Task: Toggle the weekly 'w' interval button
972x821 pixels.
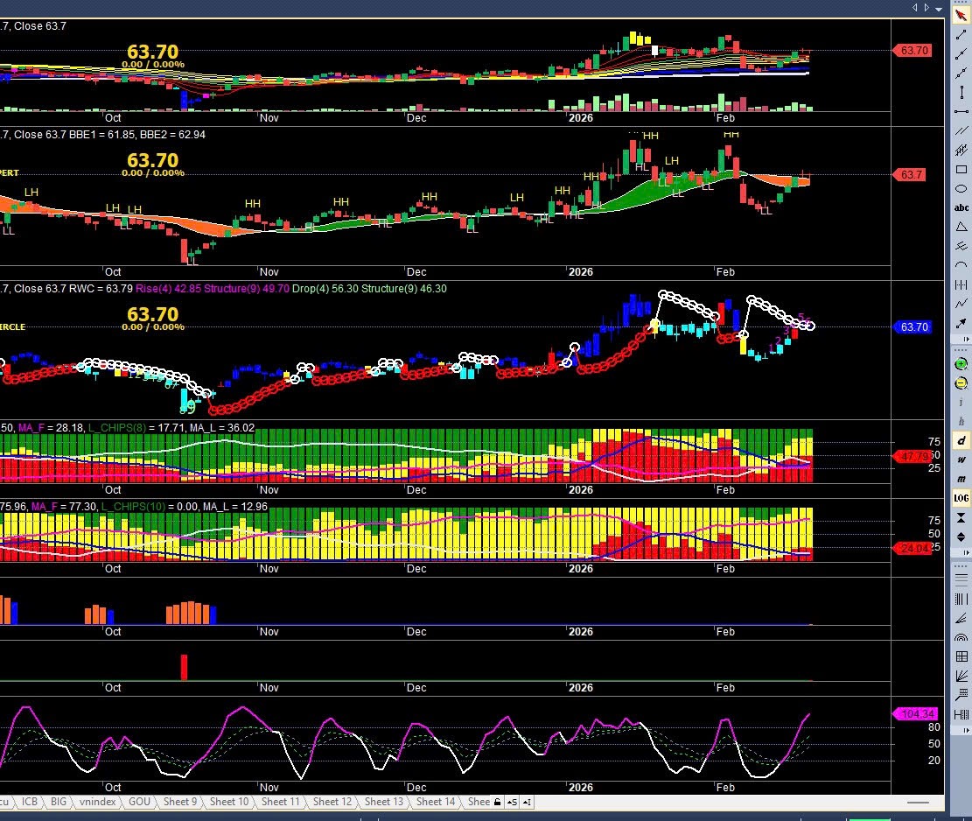Action: [961, 460]
